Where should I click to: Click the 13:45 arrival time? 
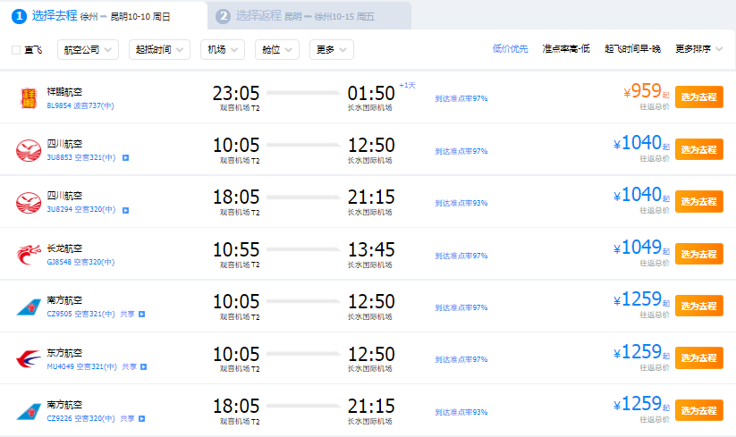[371, 249]
